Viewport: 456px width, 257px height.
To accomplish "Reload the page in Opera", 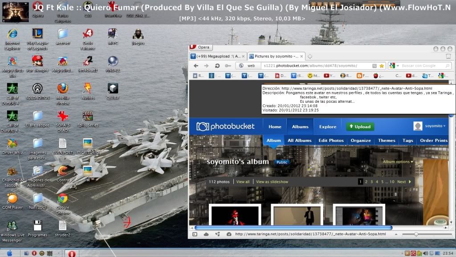I will pyautogui.click(x=217, y=66).
